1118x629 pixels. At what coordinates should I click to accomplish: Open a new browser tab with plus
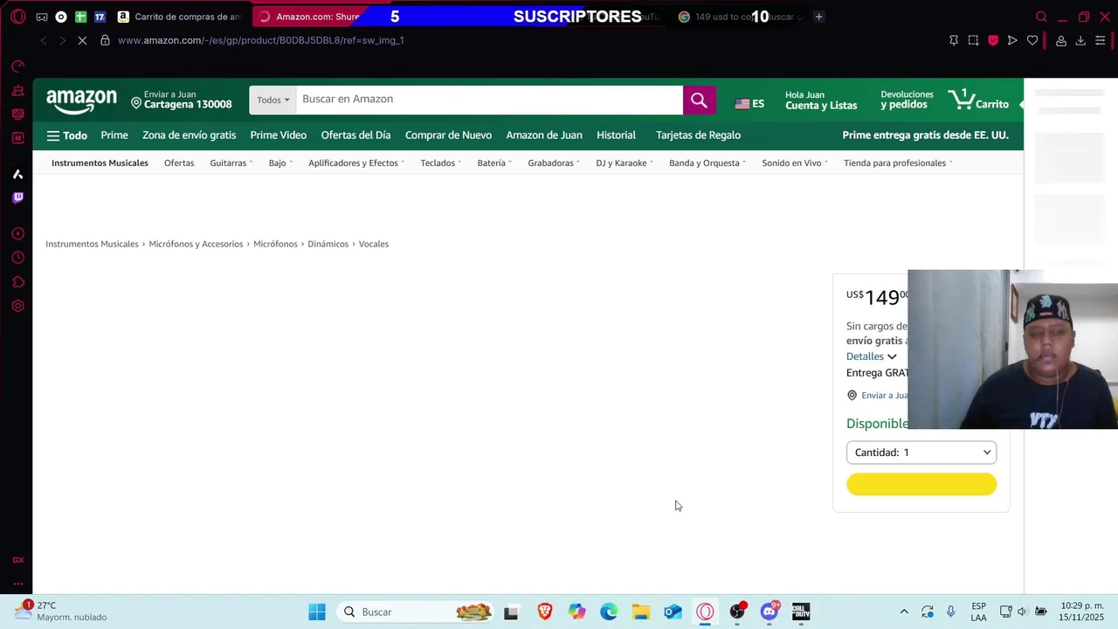tap(818, 17)
